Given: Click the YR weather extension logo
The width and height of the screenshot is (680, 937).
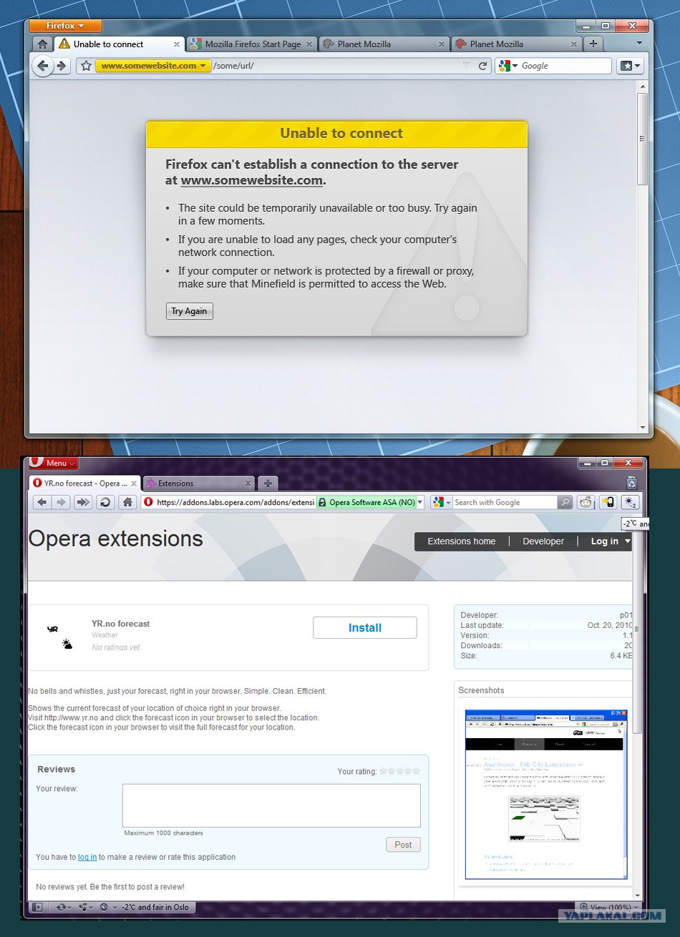Looking at the screenshot, I should (59, 636).
